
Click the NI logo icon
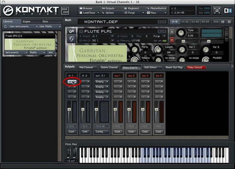click(228, 10)
